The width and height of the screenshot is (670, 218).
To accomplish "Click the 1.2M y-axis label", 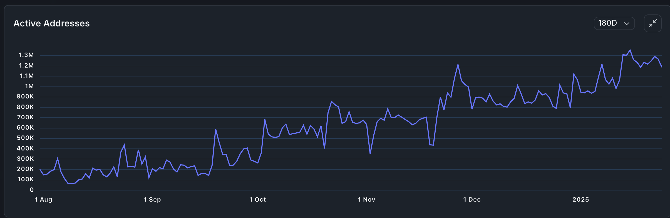I will pos(26,66).
